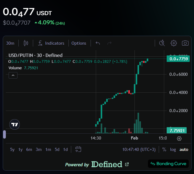
Task: Click the high value H0.0₄7759
Action: click(x=40, y=62)
